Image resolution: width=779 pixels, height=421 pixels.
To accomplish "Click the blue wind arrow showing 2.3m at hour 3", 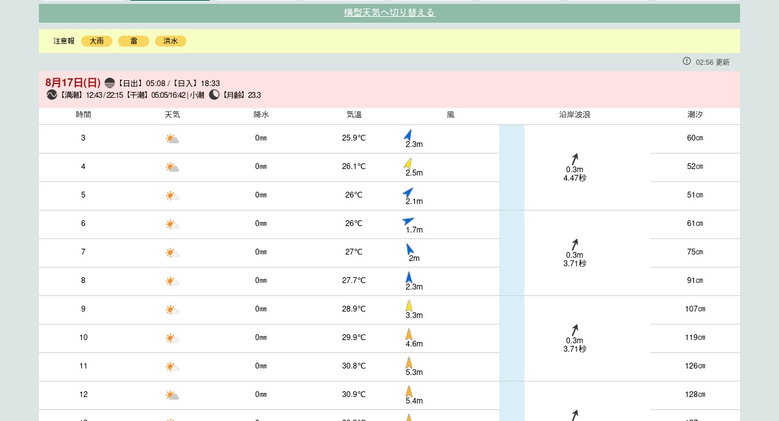I will [408, 135].
